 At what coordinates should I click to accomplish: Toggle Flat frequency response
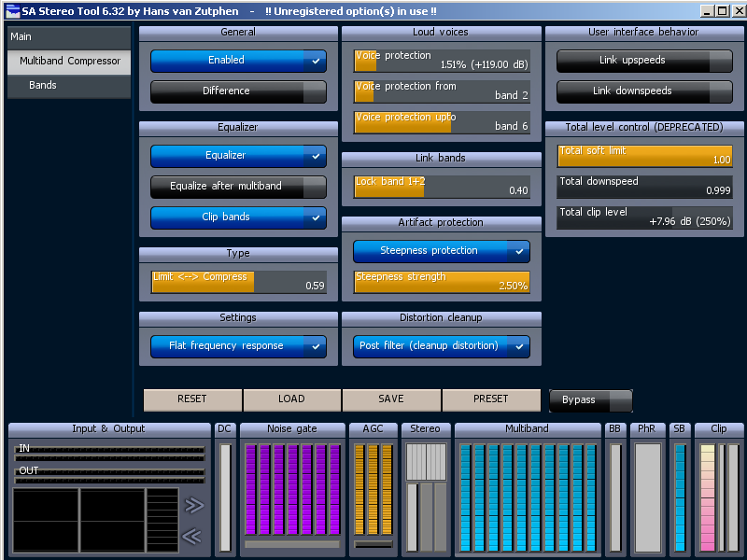[x=239, y=346]
